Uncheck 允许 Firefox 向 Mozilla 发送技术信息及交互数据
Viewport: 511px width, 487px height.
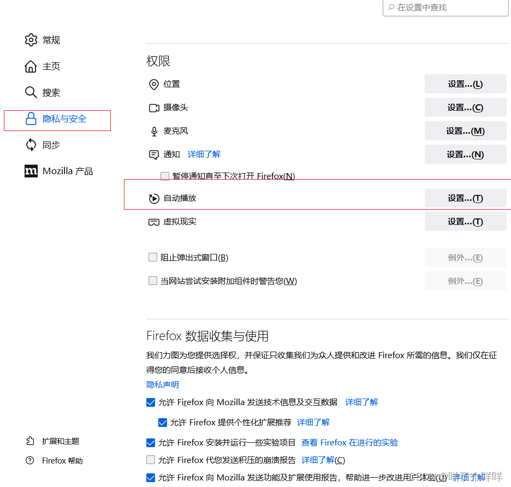(151, 402)
